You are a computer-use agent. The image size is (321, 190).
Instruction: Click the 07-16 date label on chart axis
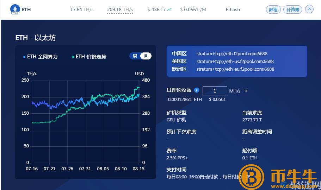pos(32,169)
